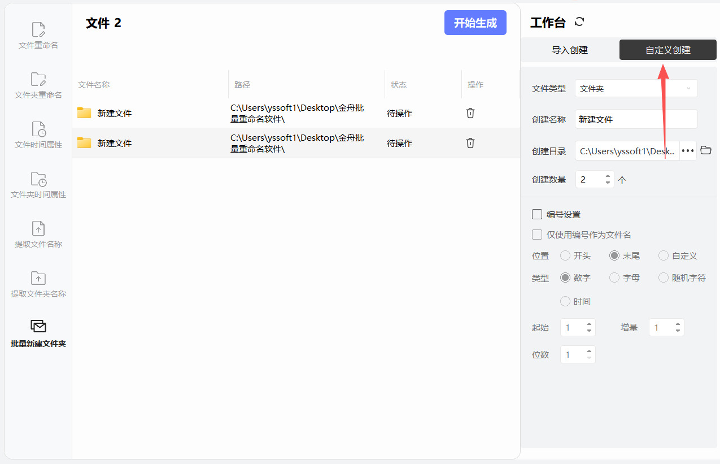The height and width of the screenshot is (464, 720).
Task: Select the 末尾 position radio button
Action: pos(614,255)
